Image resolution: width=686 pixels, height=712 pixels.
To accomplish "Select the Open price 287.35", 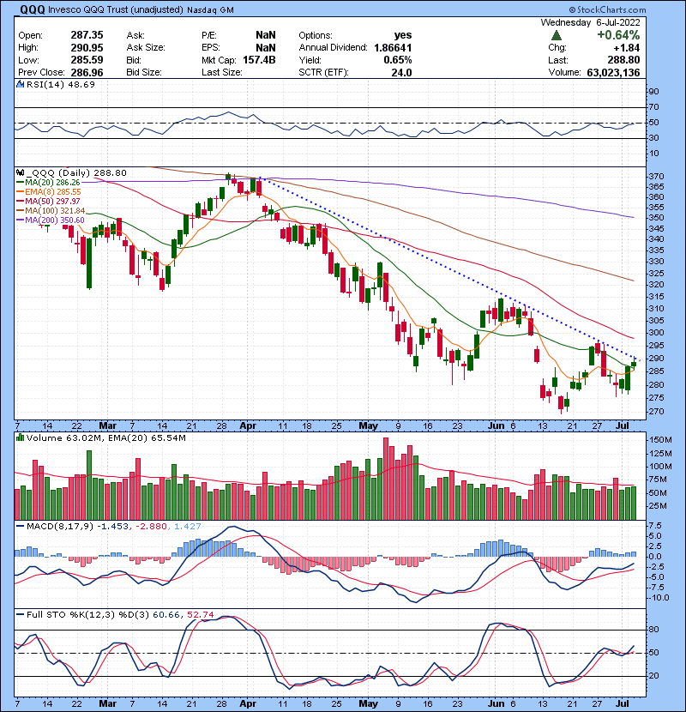I will [87, 35].
